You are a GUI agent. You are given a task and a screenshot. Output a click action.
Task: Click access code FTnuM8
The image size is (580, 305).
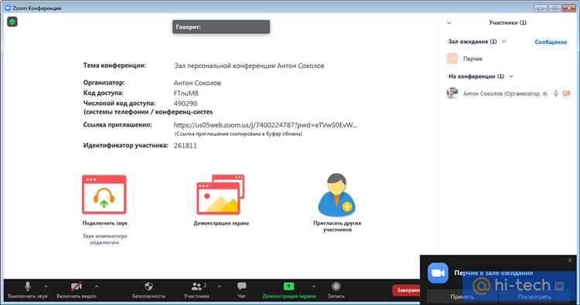pyautogui.click(x=186, y=93)
